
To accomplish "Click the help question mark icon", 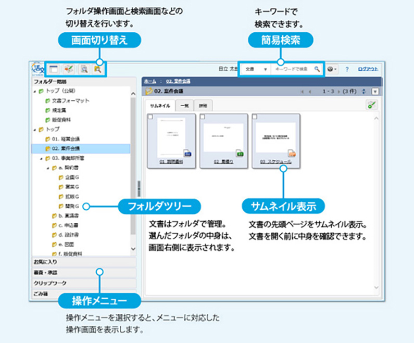I will (347, 69).
